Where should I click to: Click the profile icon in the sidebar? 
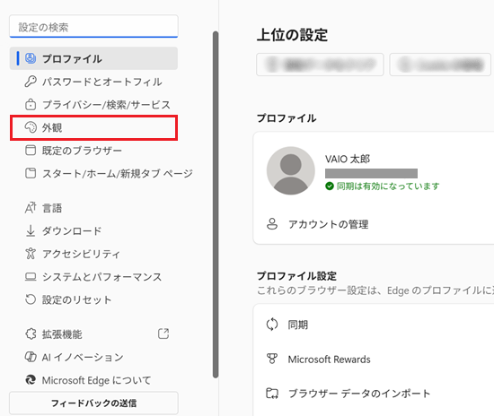pyautogui.click(x=31, y=58)
